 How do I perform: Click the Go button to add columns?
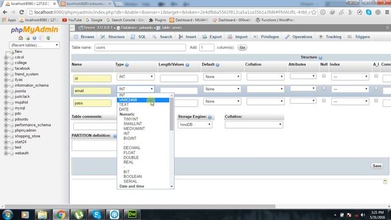pos(243,48)
